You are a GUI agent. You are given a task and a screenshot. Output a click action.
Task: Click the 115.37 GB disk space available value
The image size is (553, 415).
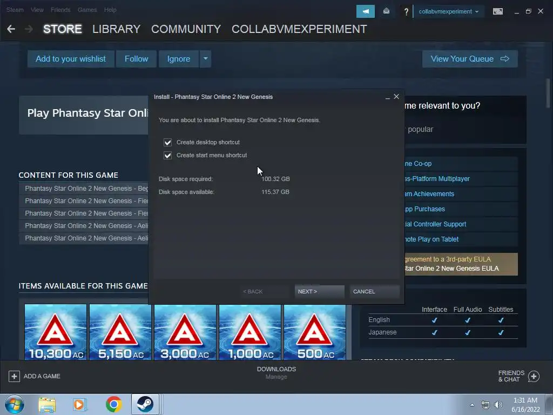click(x=275, y=192)
